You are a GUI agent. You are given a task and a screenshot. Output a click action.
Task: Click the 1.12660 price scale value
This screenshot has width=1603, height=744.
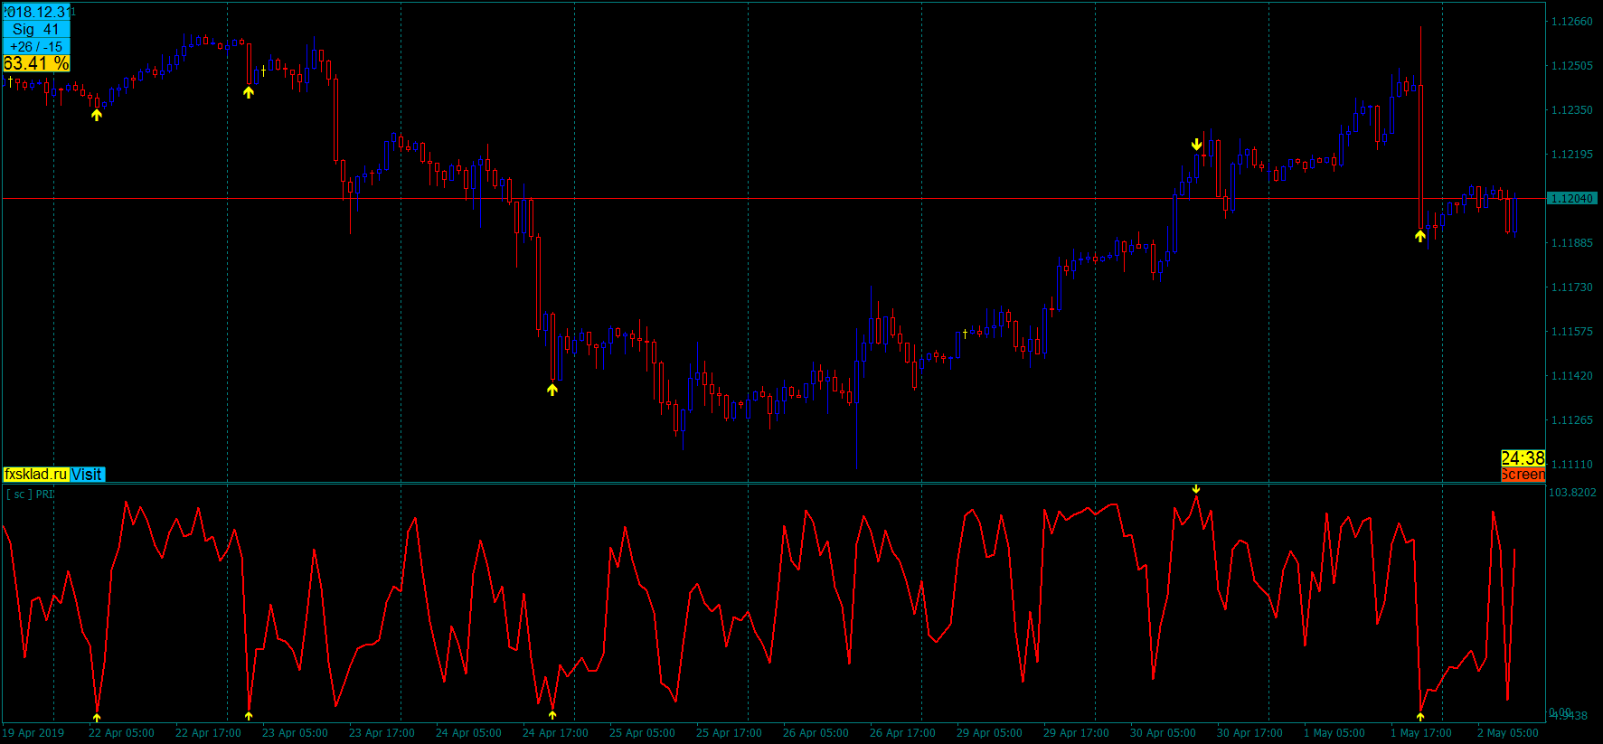point(1572,22)
